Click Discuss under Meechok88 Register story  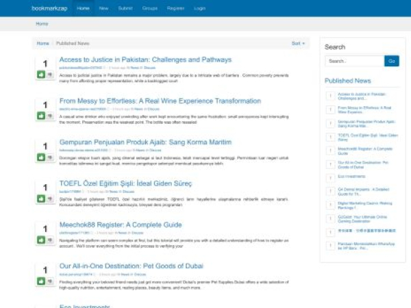[138, 233]
